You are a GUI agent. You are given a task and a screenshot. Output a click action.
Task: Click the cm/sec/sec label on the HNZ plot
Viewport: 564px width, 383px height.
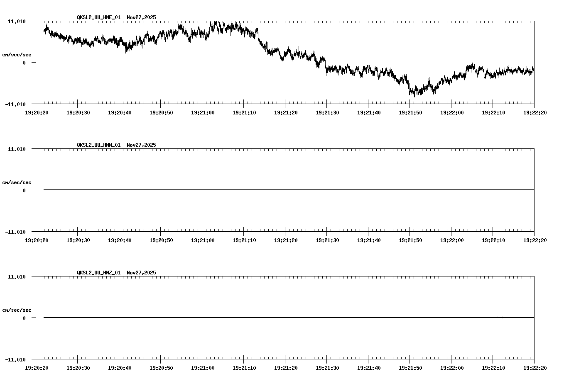click(x=17, y=309)
